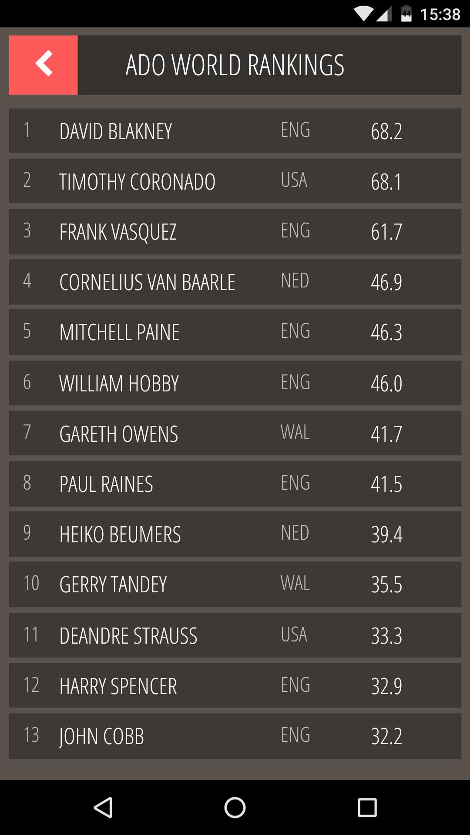This screenshot has height=835, width=470.
Task: Tap Cornelius Van Baarle's row
Action: 235,282
